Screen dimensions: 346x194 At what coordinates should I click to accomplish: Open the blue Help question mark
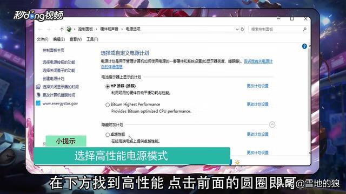click(x=304, y=46)
